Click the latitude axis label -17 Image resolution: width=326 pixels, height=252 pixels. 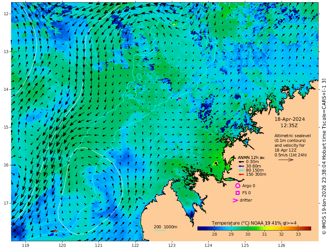click(x=6, y=203)
